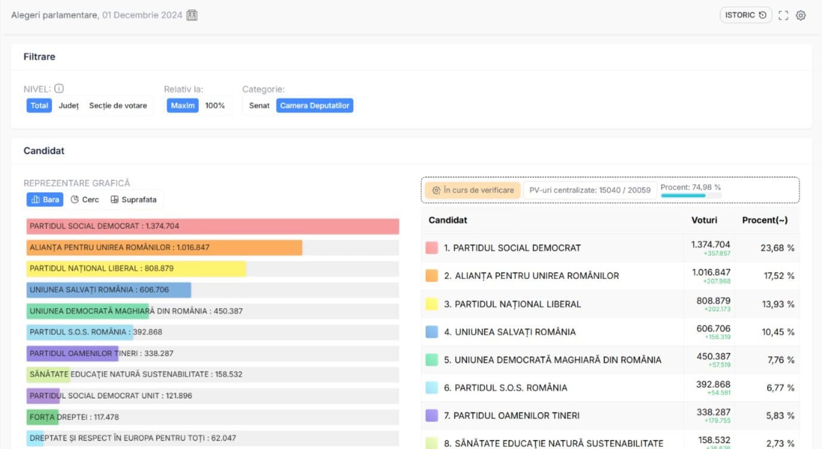Select the Total level filter
Viewport: 822px width, 449px height.
click(x=39, y=106)
